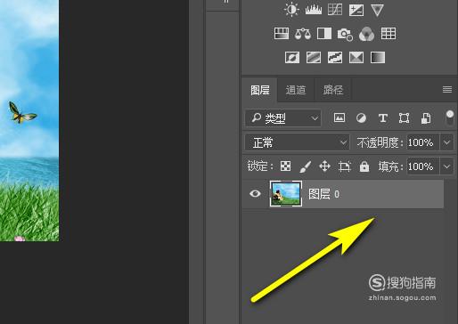The width and height of the screenshot is (458, 324).
Task: Click the 不透明度 label
Action: [380, 142]
